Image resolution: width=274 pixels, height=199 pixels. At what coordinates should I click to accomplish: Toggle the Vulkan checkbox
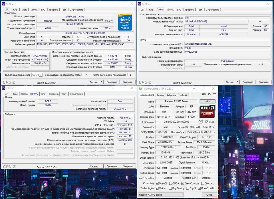pyautogui.click(x=157, y=188)
